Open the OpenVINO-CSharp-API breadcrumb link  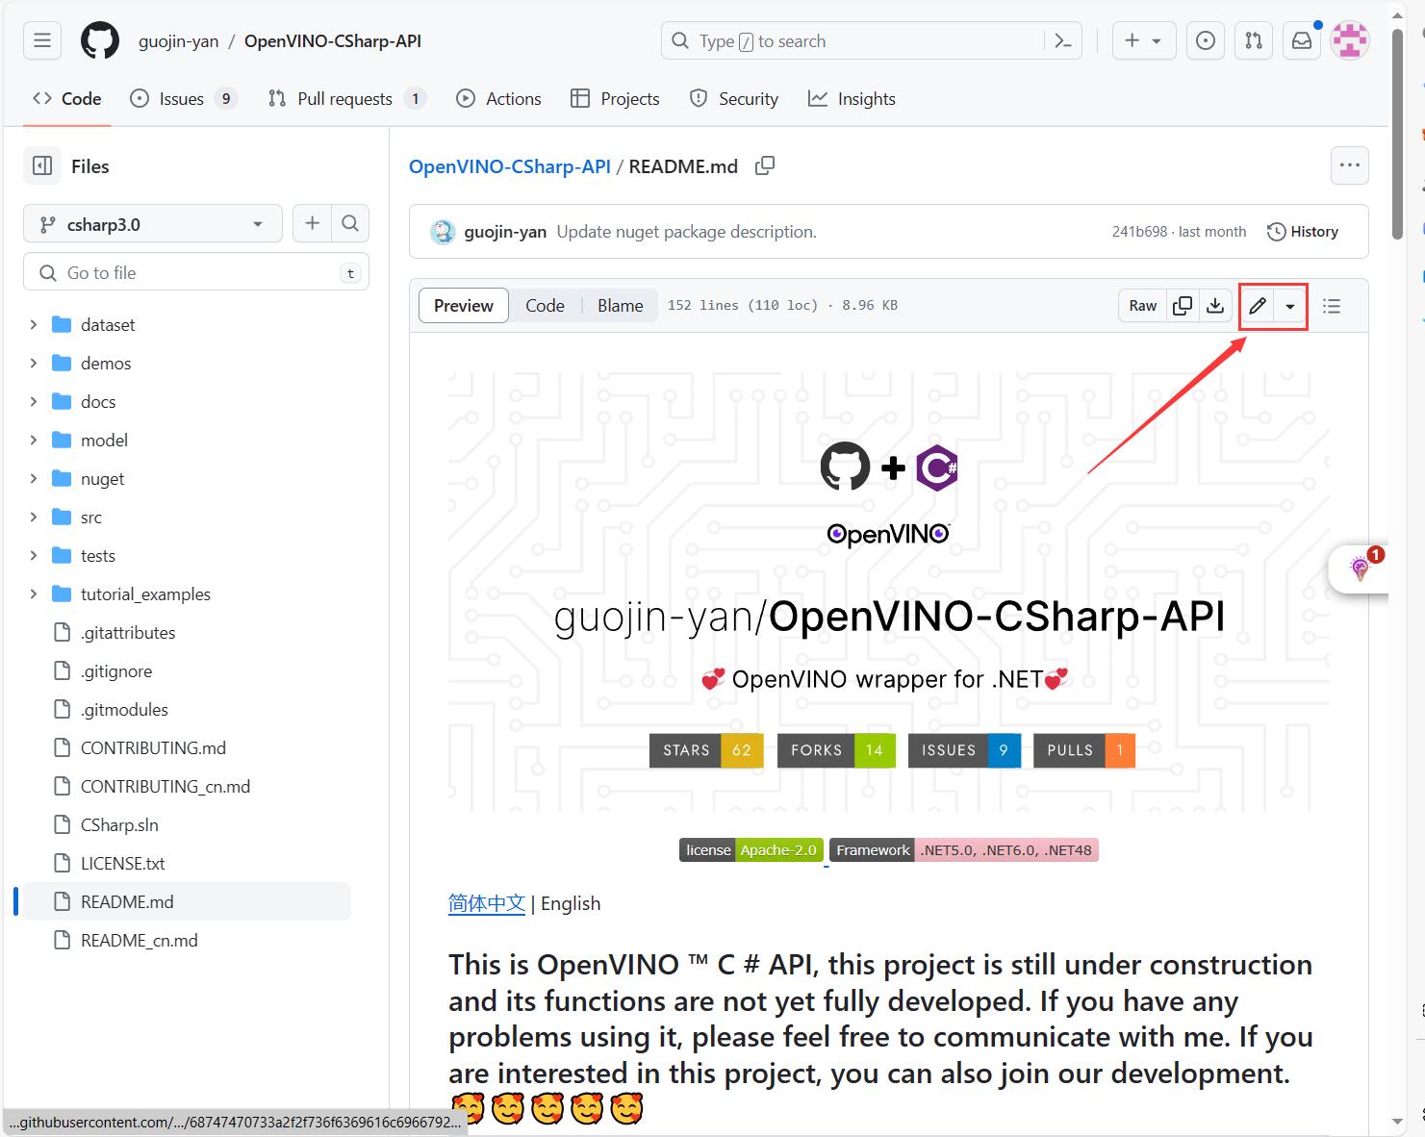coord(510,165)
